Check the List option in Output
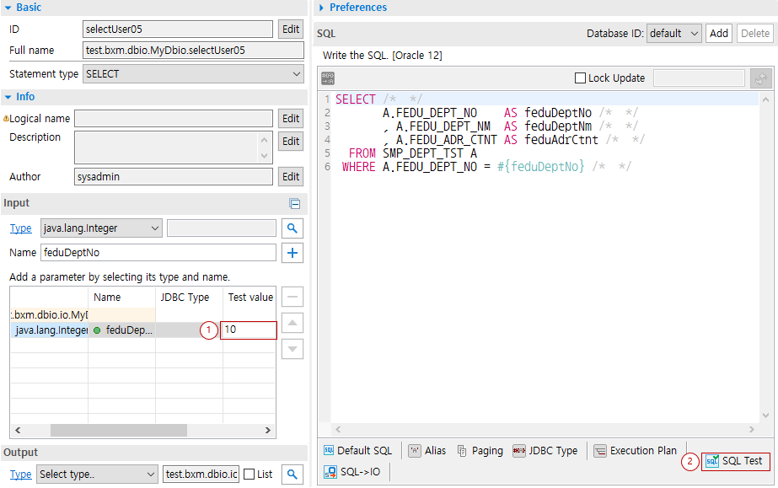This screenshot has width=778, height=488. pyautogui.click(x=249, y=475)
